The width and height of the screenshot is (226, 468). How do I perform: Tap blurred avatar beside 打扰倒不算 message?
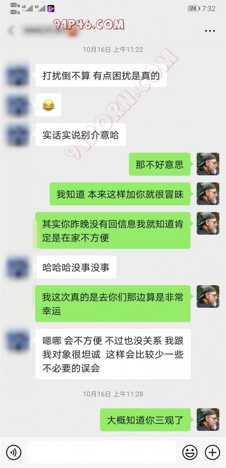(x=18, y=75)
